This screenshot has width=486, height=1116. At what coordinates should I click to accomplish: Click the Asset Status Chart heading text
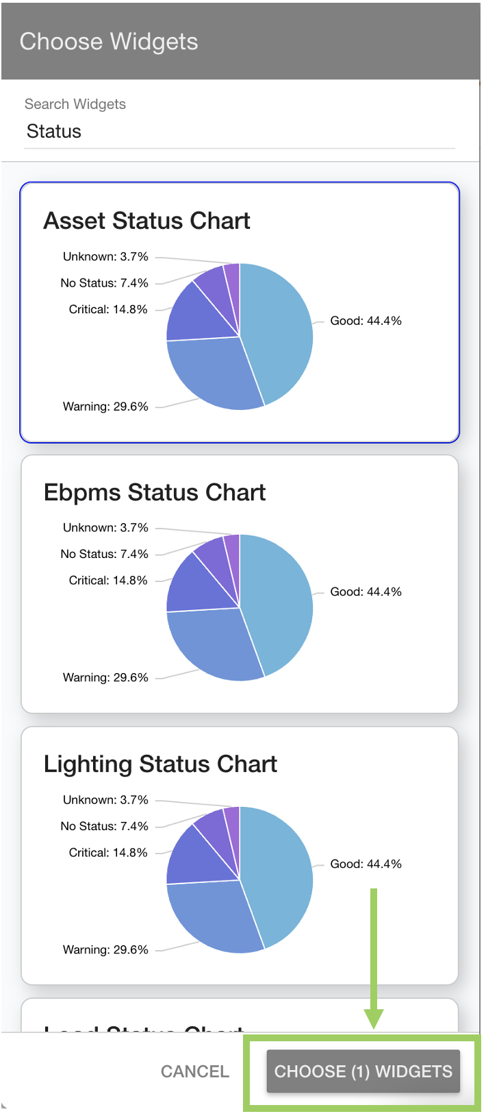(147, 221)
